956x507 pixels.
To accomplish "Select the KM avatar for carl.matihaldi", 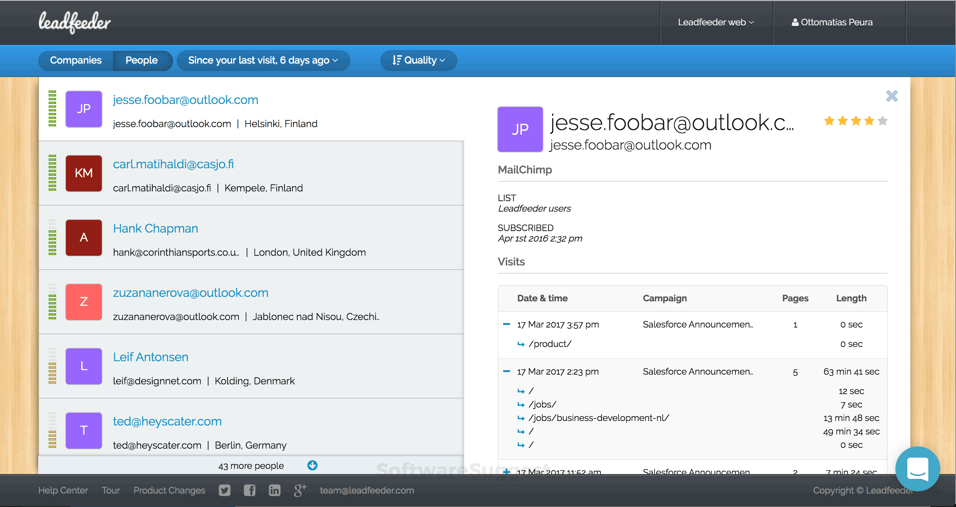I will pos(84,173).
